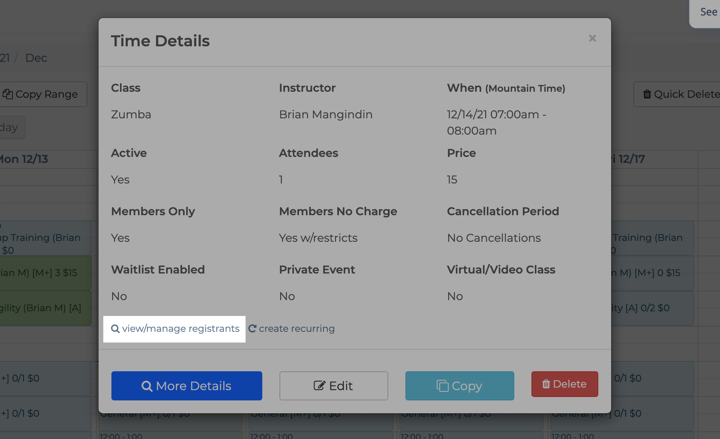Click the [M+] 0 $15 event on Friday

[651, 273]
